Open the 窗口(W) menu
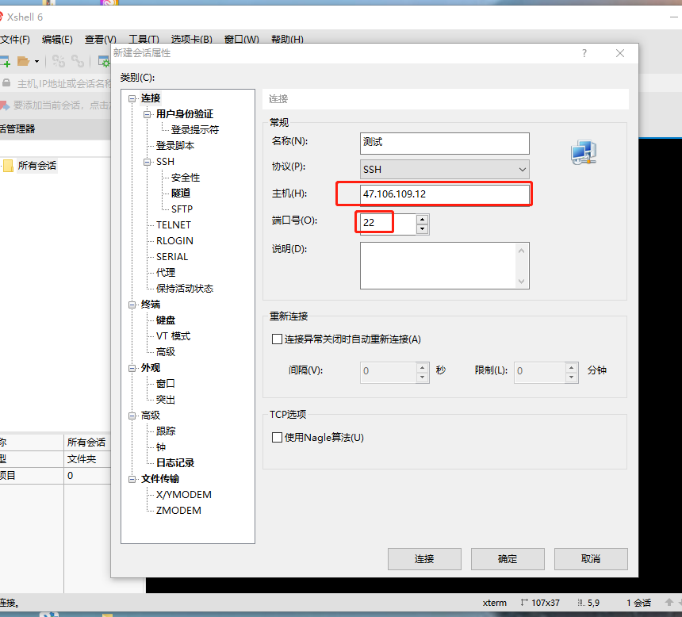 tap(241, 40)
